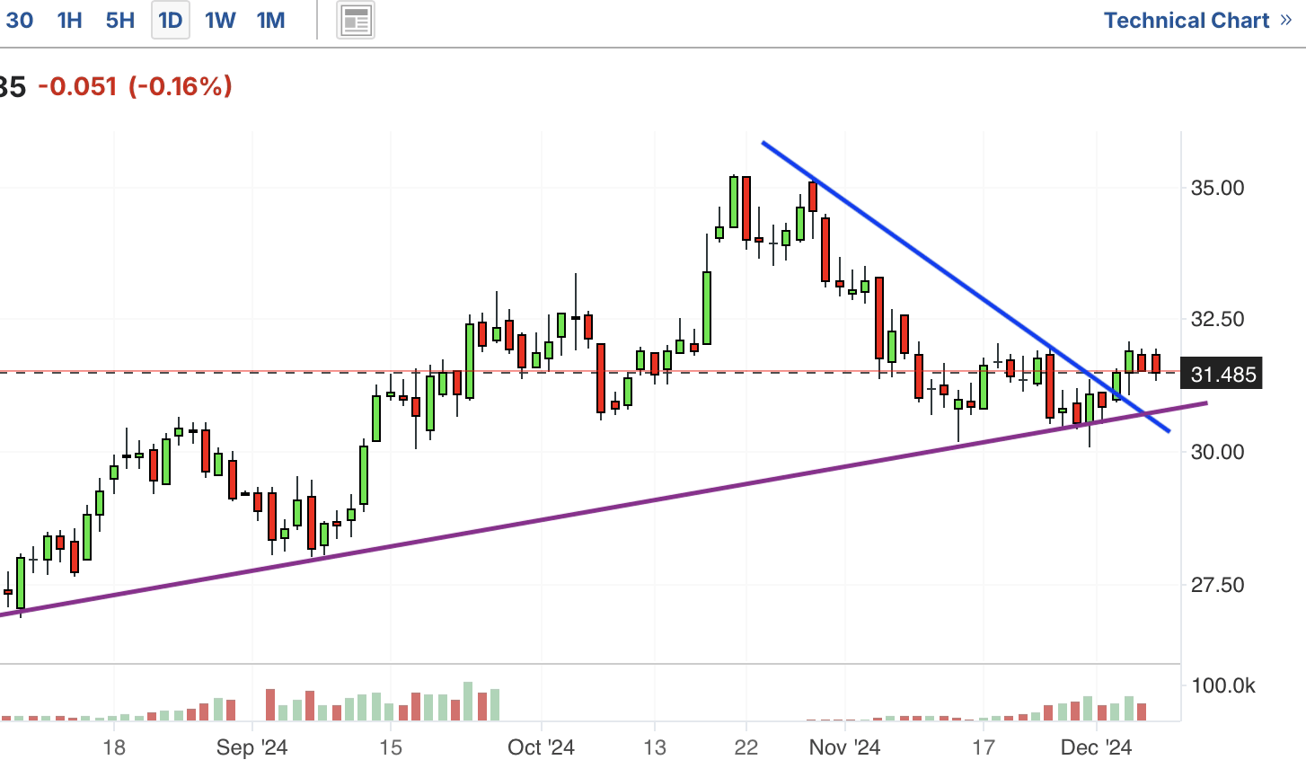Select the 30 minute timeframe
Image resolution: width=1306 pixels, height=760 pixels.
(19, 20)
